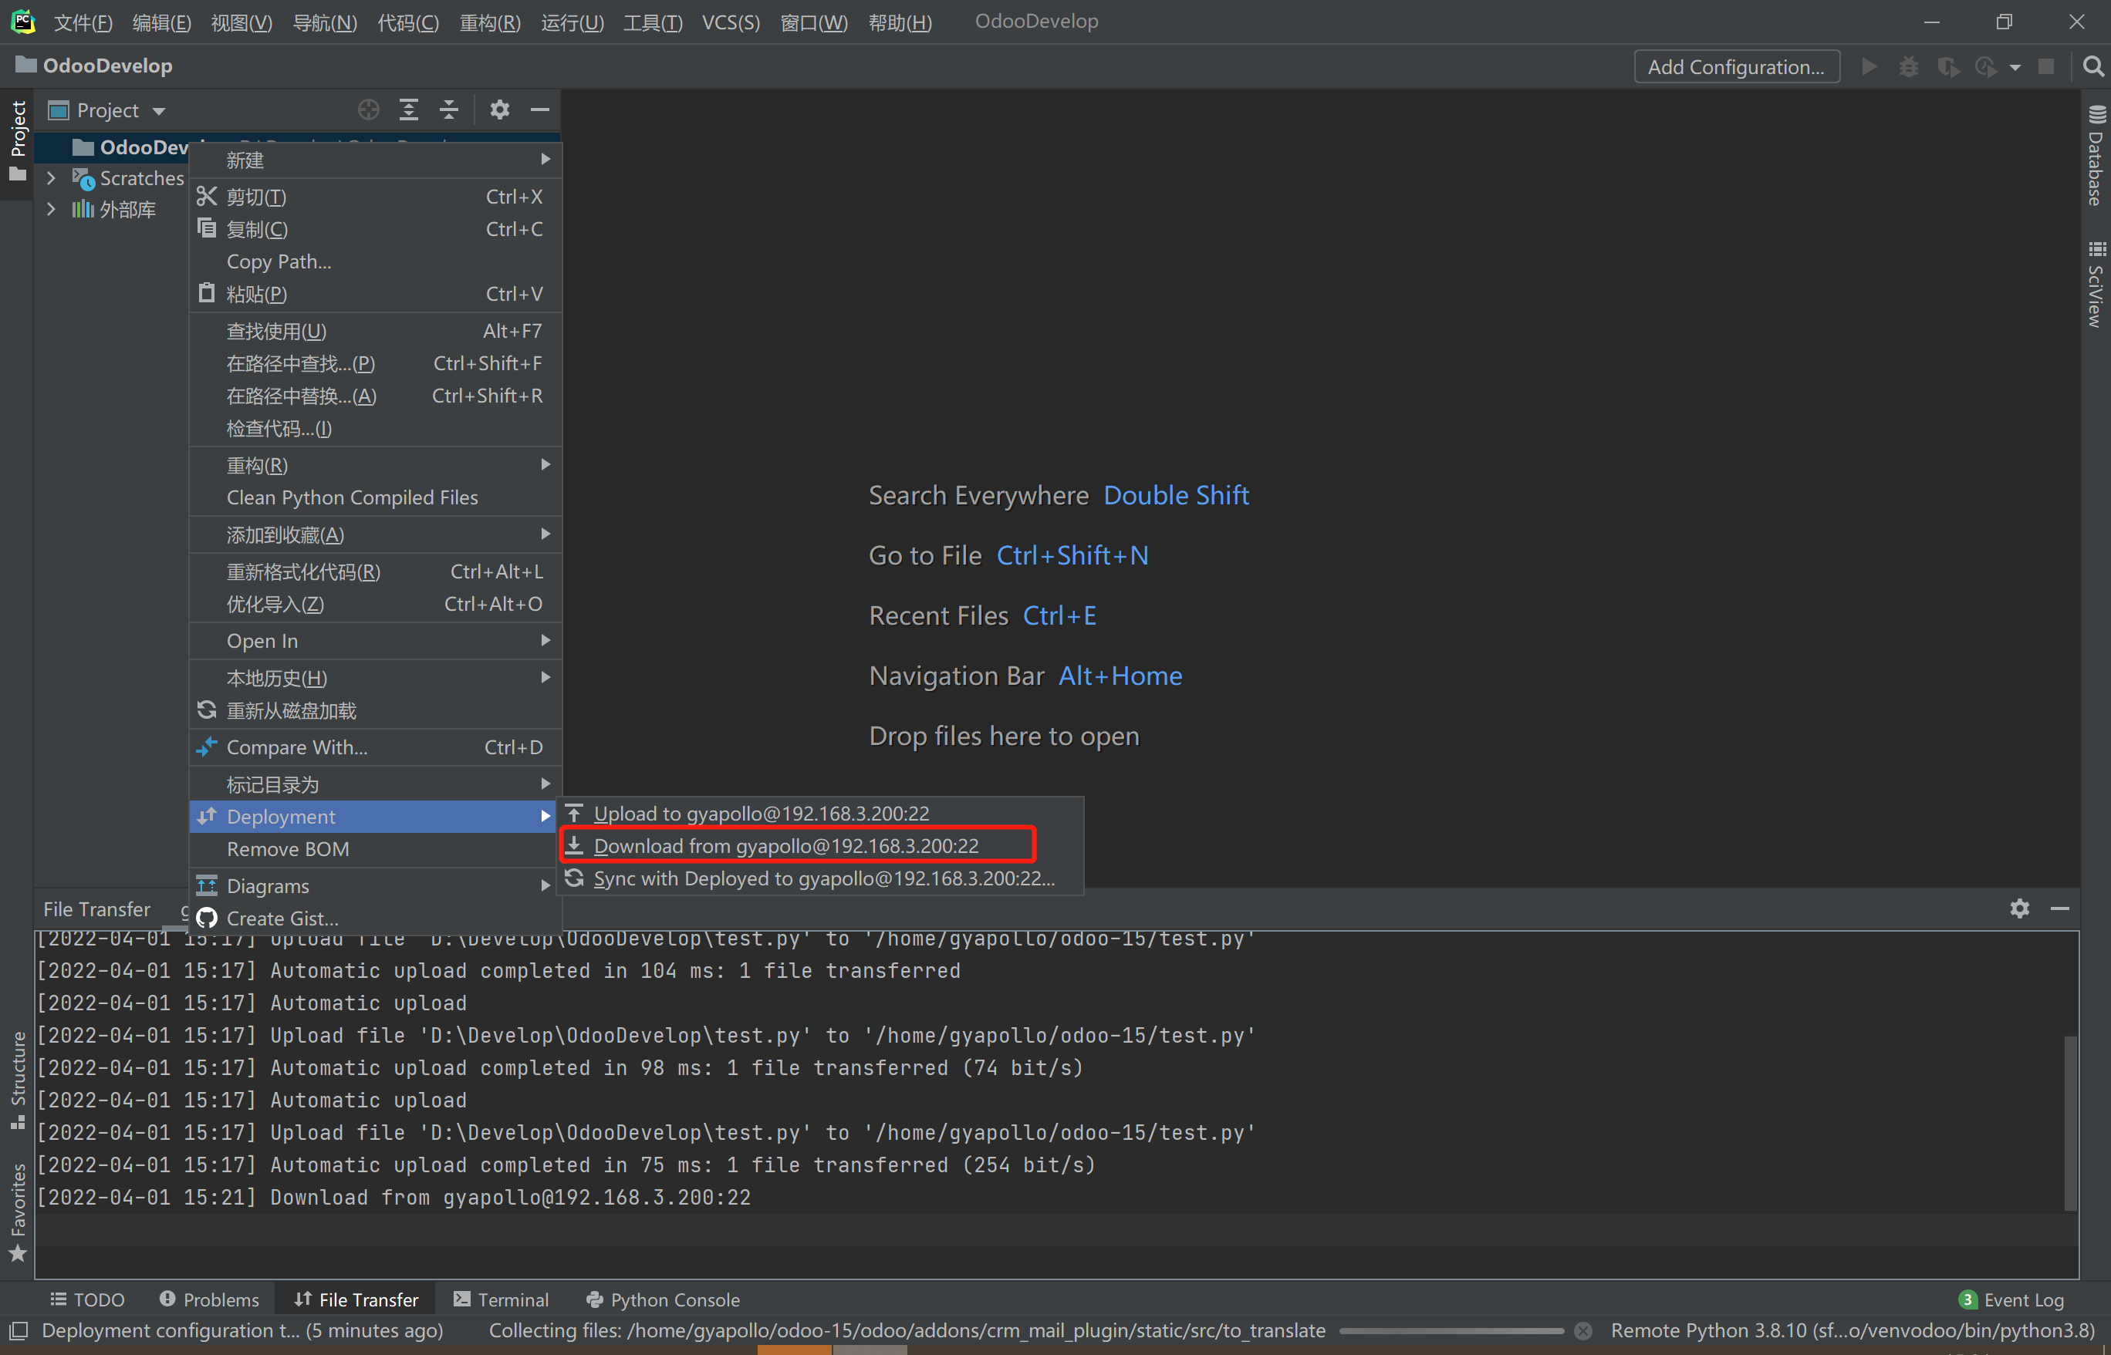Open the 工具(T) menu
The height and width of the screenshot is (1355, 2111).
pos(652,22)
